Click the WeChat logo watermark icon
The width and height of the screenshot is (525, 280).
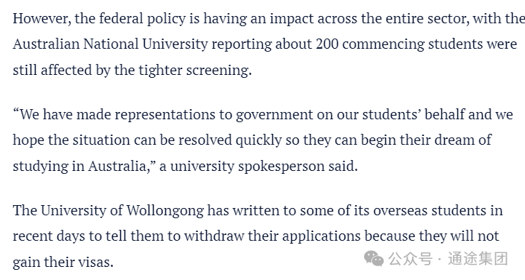click(x=374, y=258)
